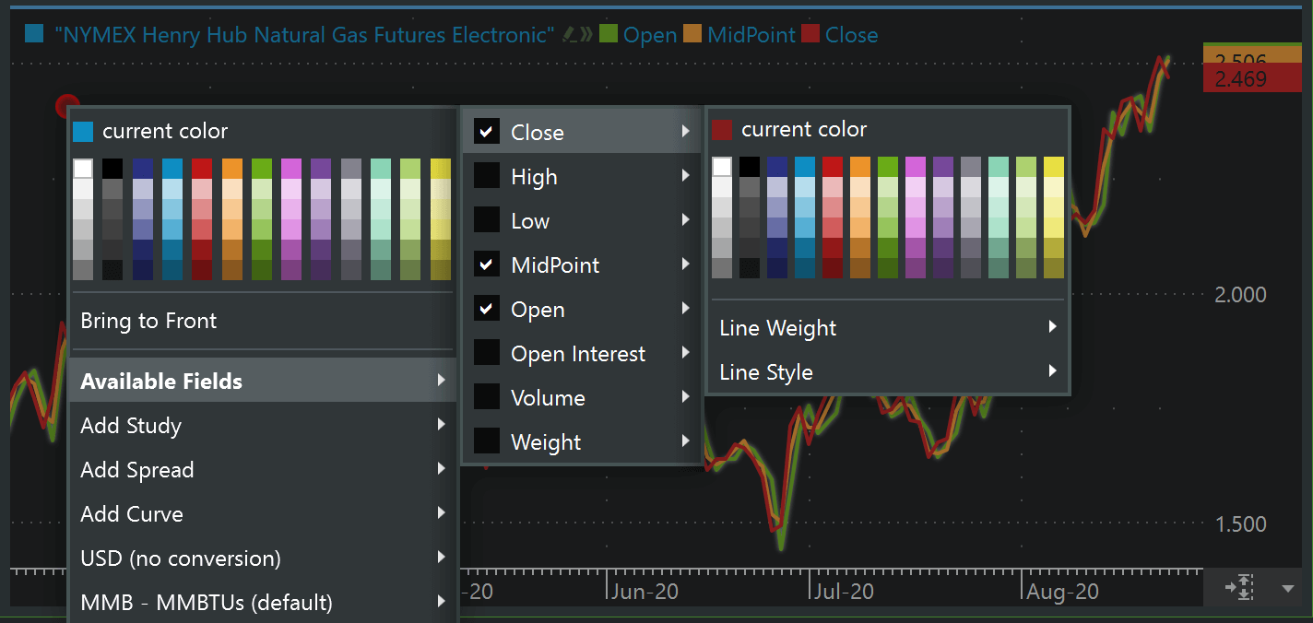Open the Line Style submenu
1313x623 pixels.
pos(887,372)
